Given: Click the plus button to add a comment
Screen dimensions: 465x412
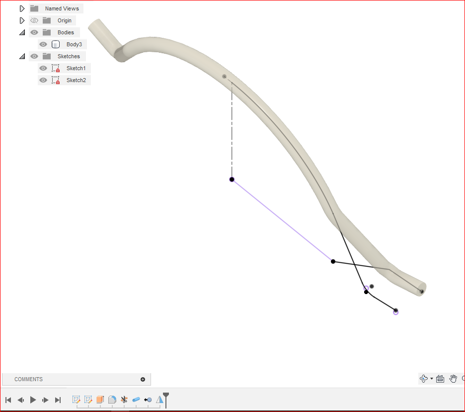Looking at the screenshot, I should coord(143,379).
